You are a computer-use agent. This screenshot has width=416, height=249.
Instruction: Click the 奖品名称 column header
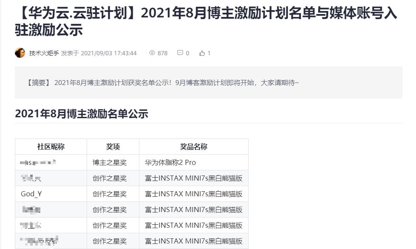click(194, 147)
